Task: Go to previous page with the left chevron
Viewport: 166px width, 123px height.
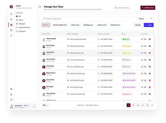Action: (x=124, y=105)
